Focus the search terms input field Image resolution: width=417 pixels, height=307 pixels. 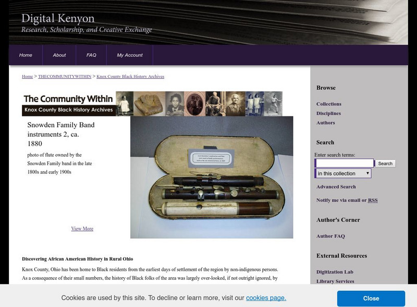pyautogui.click(x=345, y=163)
